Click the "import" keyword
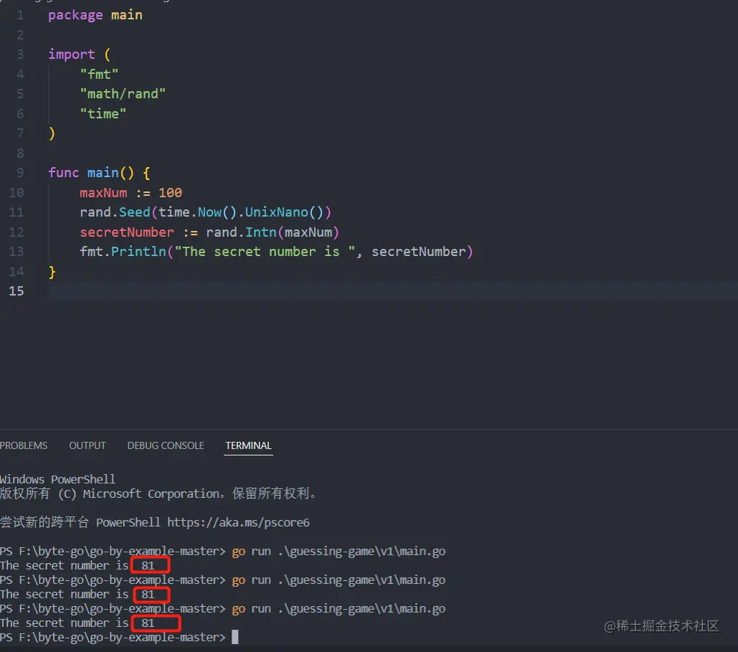The height and width of the screenshot is (652, 738). [x=72, y=55]
